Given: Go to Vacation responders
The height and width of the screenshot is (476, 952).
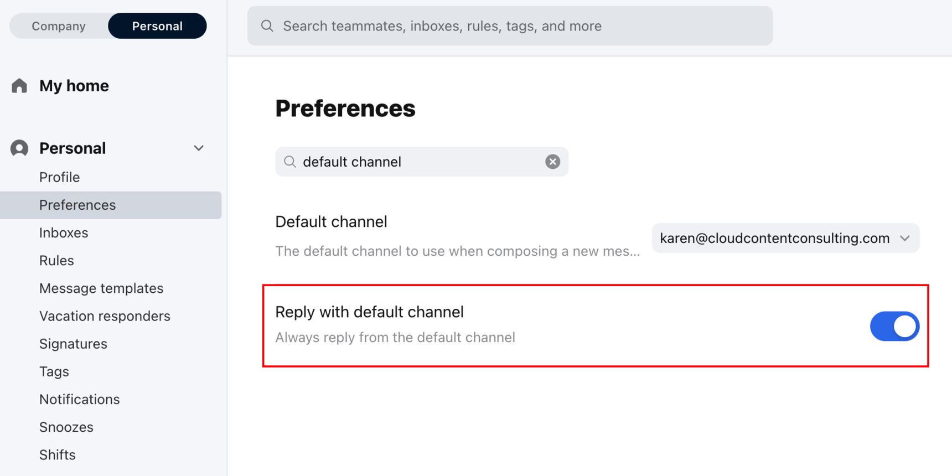Looking at the screenshot, I should tap(105, 315).
